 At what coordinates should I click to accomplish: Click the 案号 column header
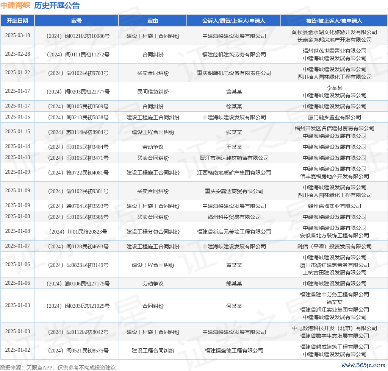coord(77,21)
